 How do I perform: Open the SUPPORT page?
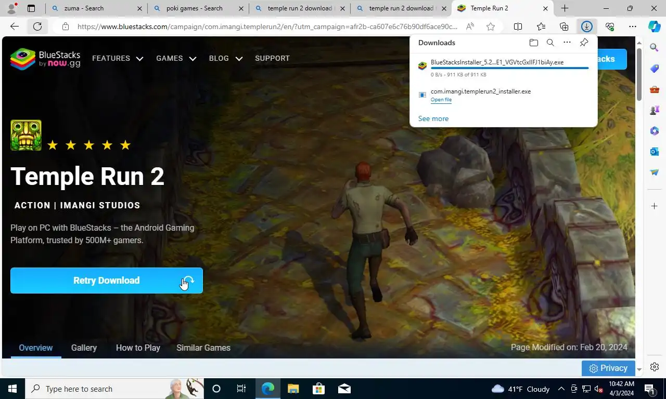pyautogui.click(x=272, y=58)
